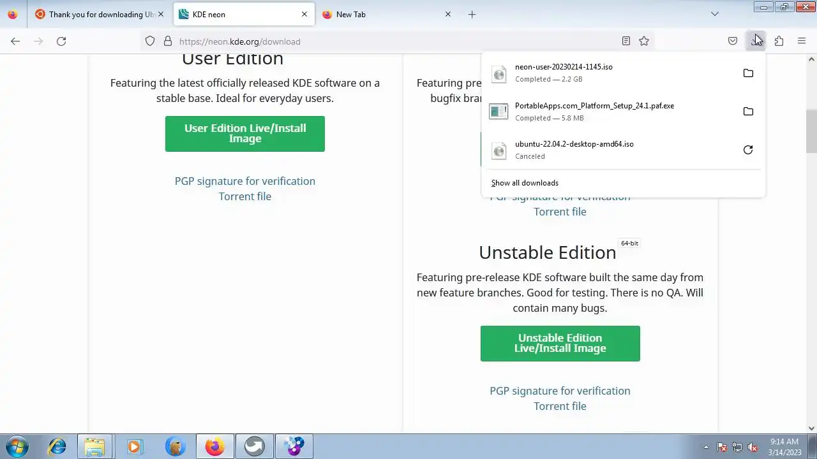Open the Firefox hamburger menu

(x=802, y=41)
